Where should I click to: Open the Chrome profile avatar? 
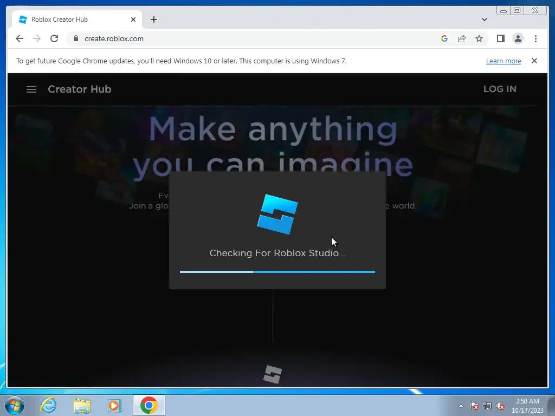[x=518, y=38]
